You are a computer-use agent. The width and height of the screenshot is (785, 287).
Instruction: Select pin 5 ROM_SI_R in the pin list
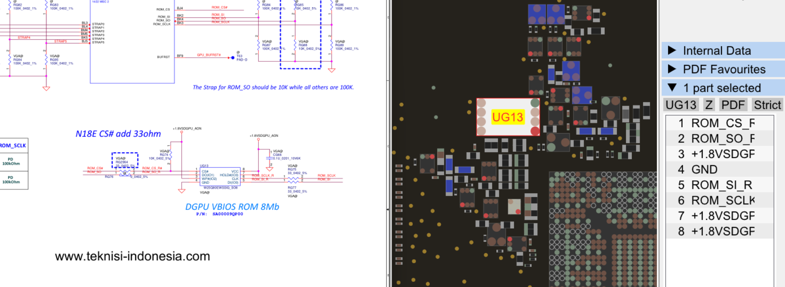coord(720,185)
